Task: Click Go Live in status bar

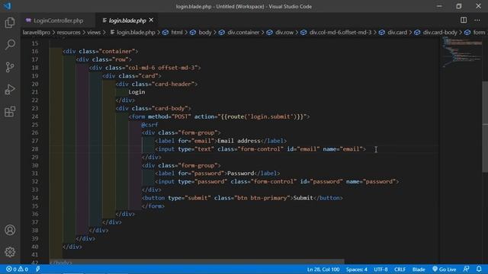Action: tap(444, 269)
